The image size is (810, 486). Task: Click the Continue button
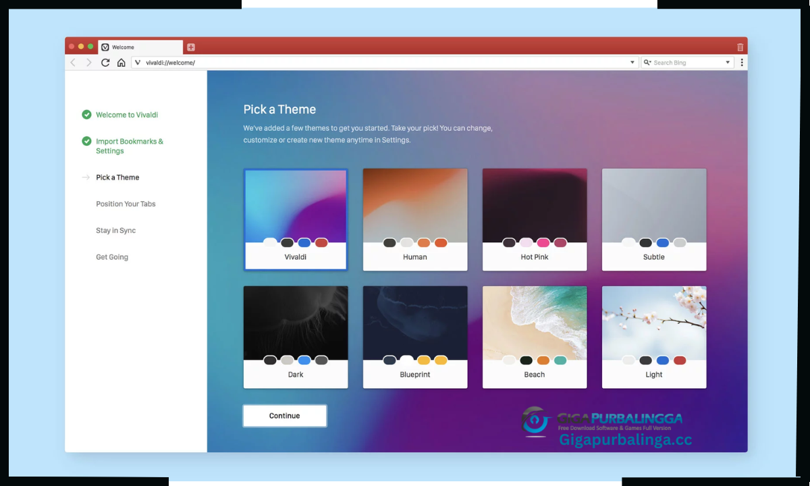pyautogui.click(x=285, y=416)
